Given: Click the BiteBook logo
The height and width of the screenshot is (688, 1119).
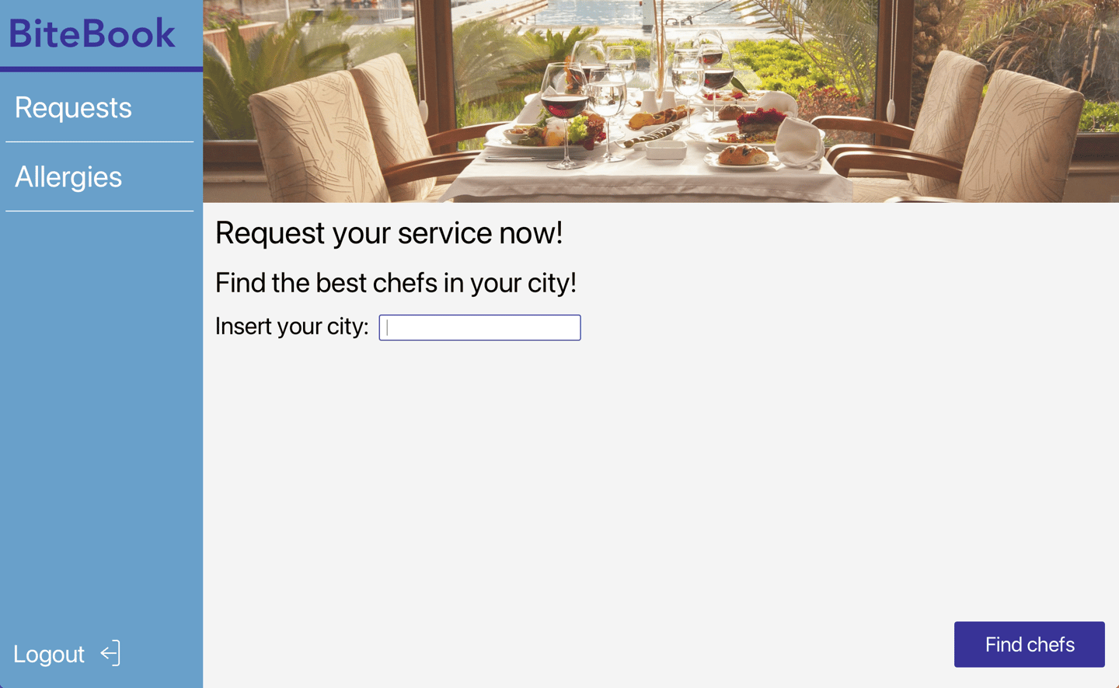Looking at the screenshot, I should [x=92, y=34].
